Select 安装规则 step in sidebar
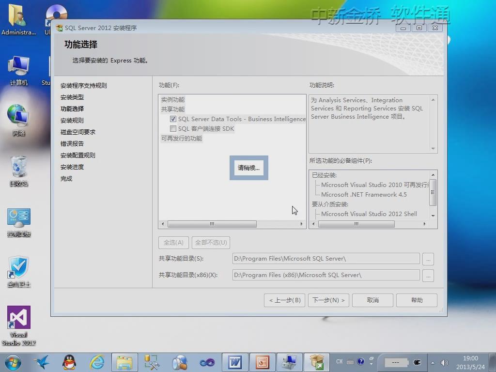Image resolution: width=496 pixels, height=372 pixels. tap(72, 121)
